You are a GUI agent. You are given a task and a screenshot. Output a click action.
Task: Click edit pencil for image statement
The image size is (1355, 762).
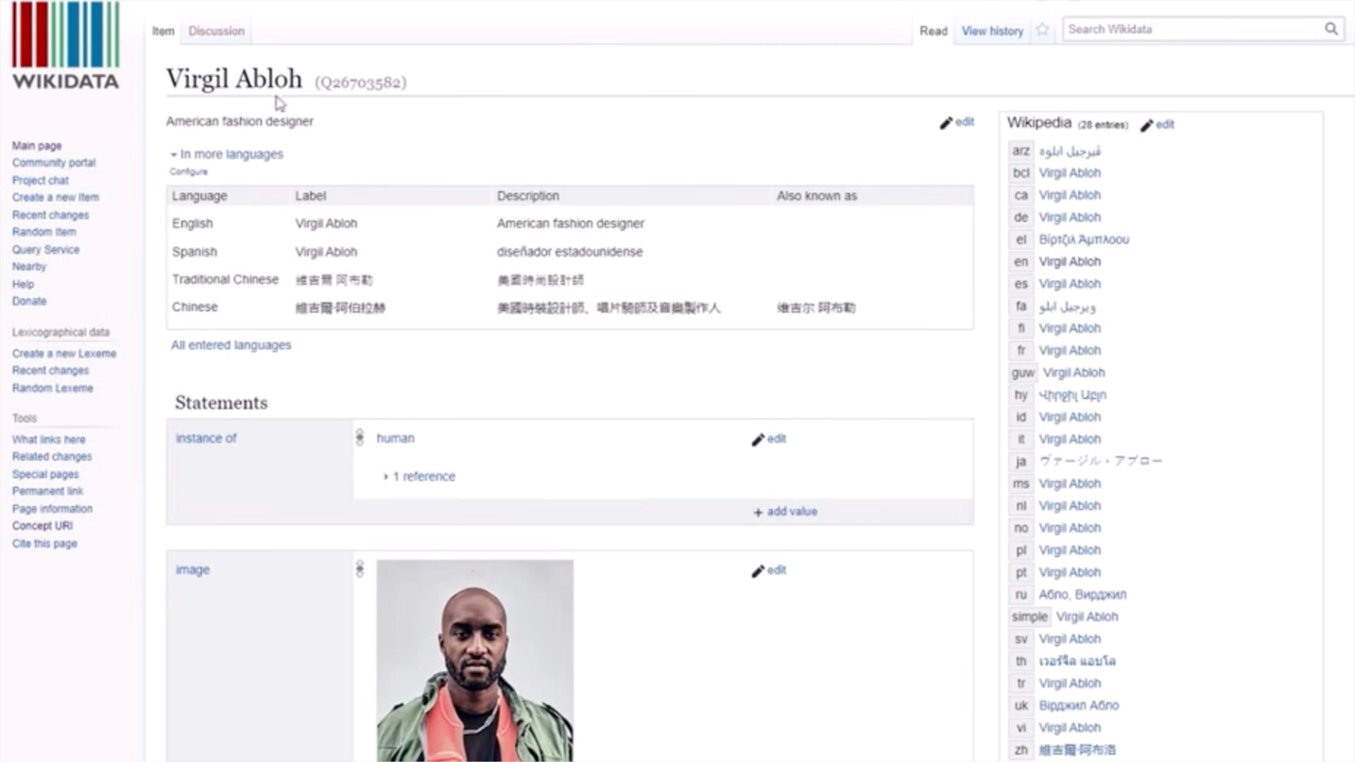point(758,570)
